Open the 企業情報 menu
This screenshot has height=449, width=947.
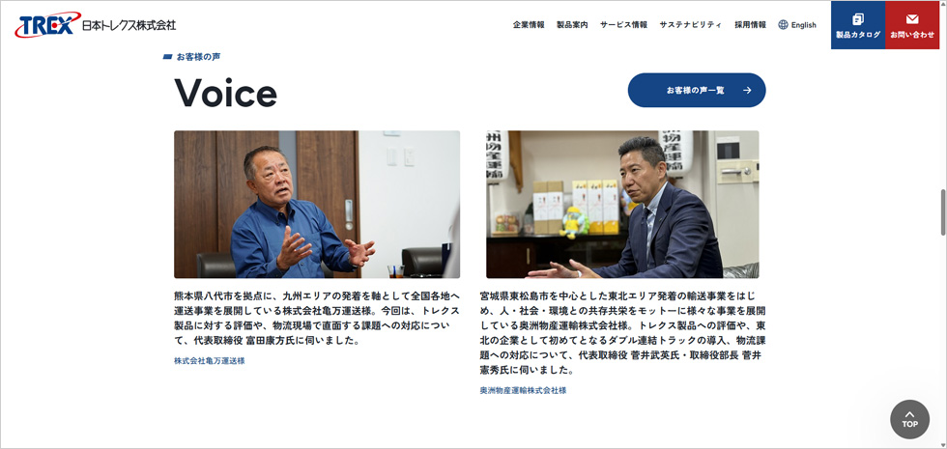click(529, 25)
